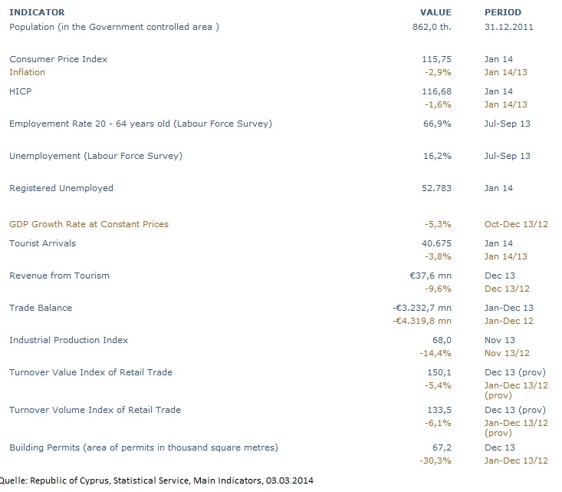Open Turnover Volume Index of Retail Trade
Image resolution: width=562 pixels, height=492 pixels.
95,410
